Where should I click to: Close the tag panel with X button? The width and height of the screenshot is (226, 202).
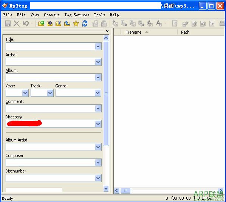(x=107, y=31)
